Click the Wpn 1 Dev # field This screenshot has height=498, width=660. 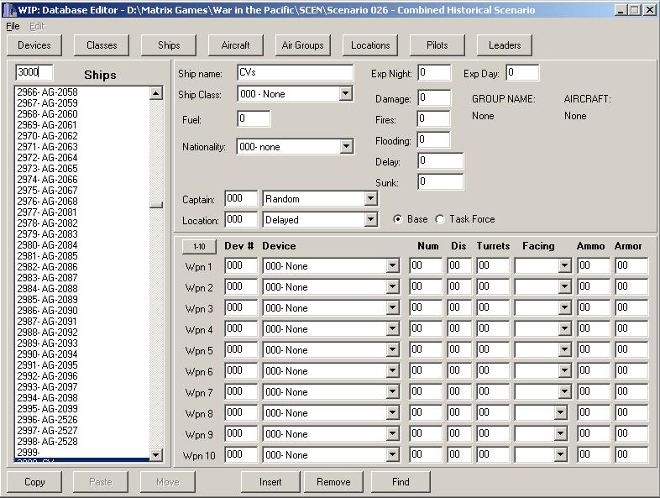[x=241, y=265]
